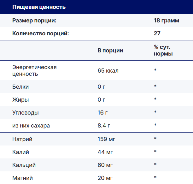Click the "В порции" column header
The height and width of the screenshot is (184, 193).
click(110, 50)
